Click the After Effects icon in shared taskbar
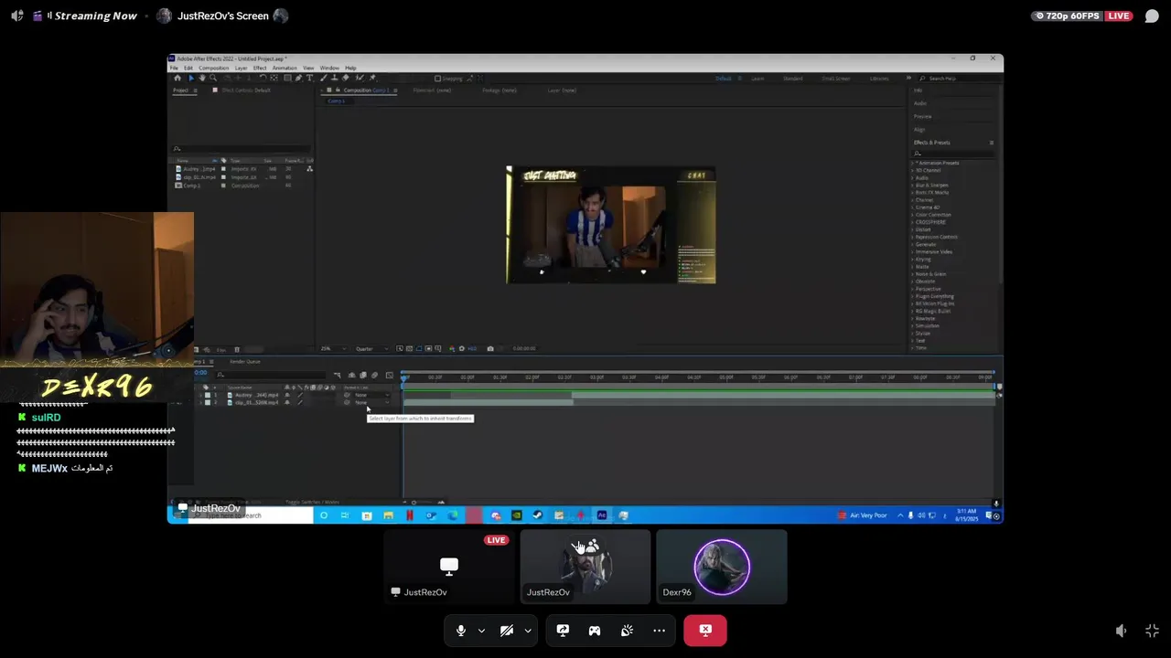This screenshot has width=1171, height=658. 601,515
